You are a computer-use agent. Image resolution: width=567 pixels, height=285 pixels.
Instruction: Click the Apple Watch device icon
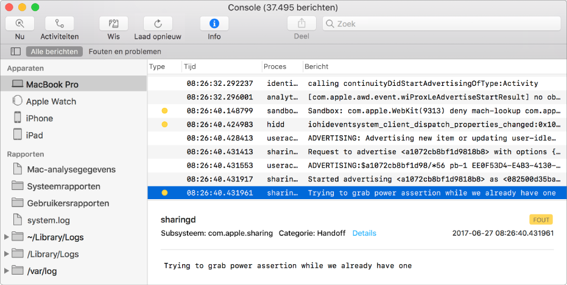pos(17,100)
